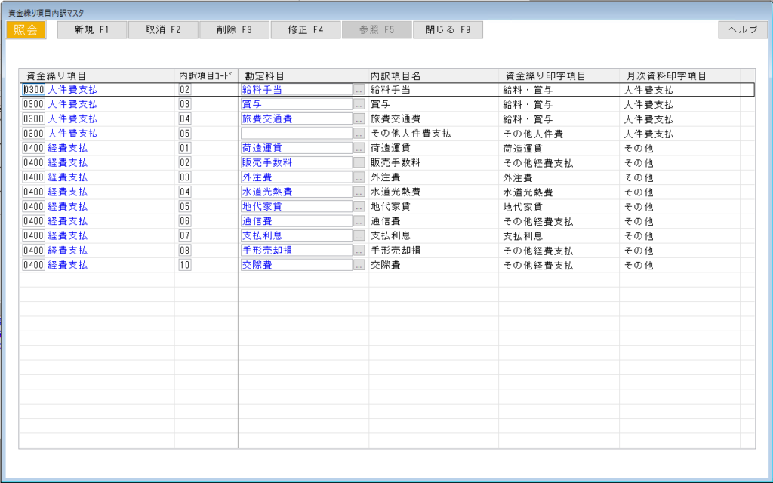Click the 販売手数料 account field
This screenshot has height=483, width=773.
[x=296, y=163]
